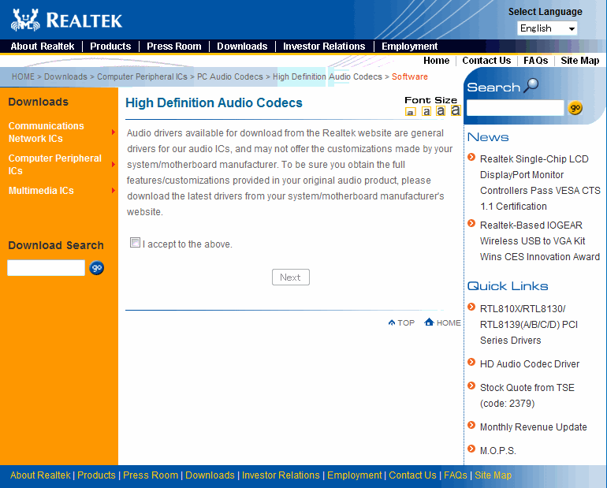Select the largest font size icon
The height and width of the screenshot is (488, 607).
456,110
